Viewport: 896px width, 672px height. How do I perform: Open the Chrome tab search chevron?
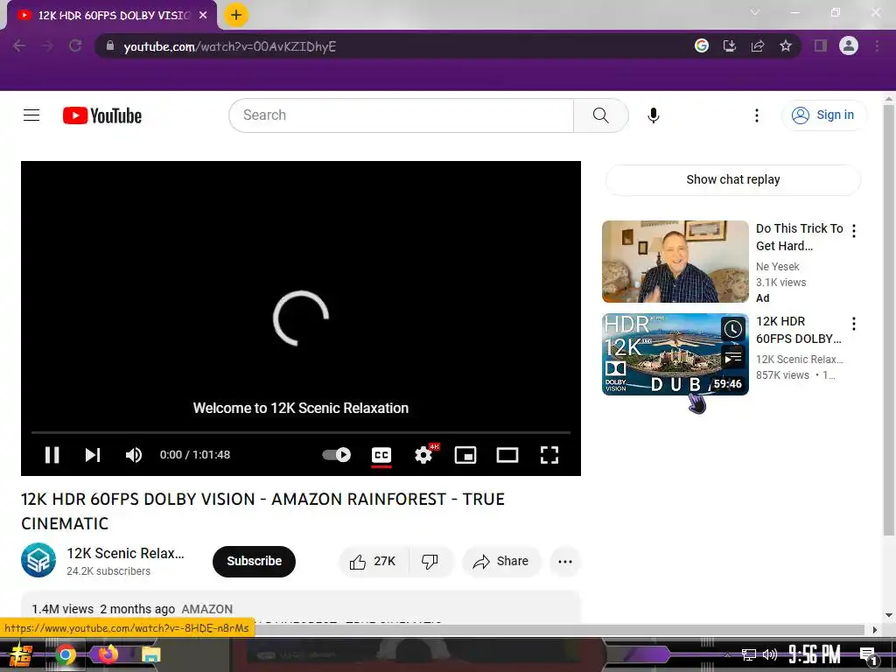(755, 12)
